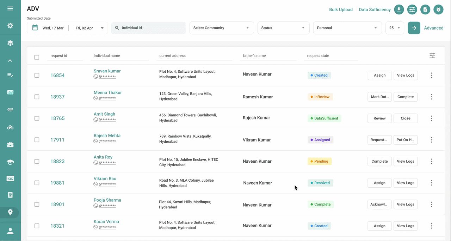Click the Individual name column filter field
This screenshot has width=451, height=241.
[x=120, y=56]
